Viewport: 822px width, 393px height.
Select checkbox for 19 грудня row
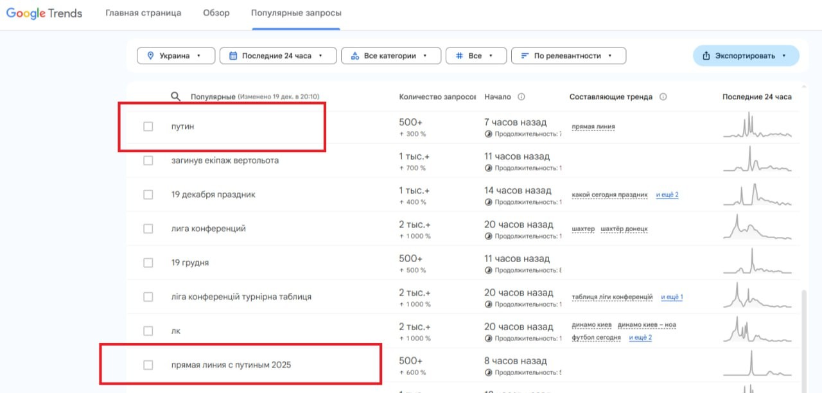point(148,263)
